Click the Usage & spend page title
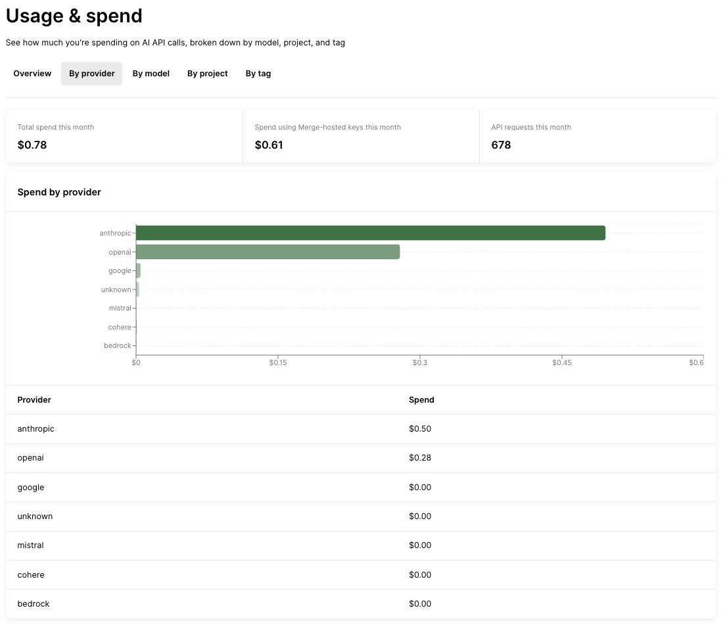This screenshot has height=629, width=725. click(74, 16)
